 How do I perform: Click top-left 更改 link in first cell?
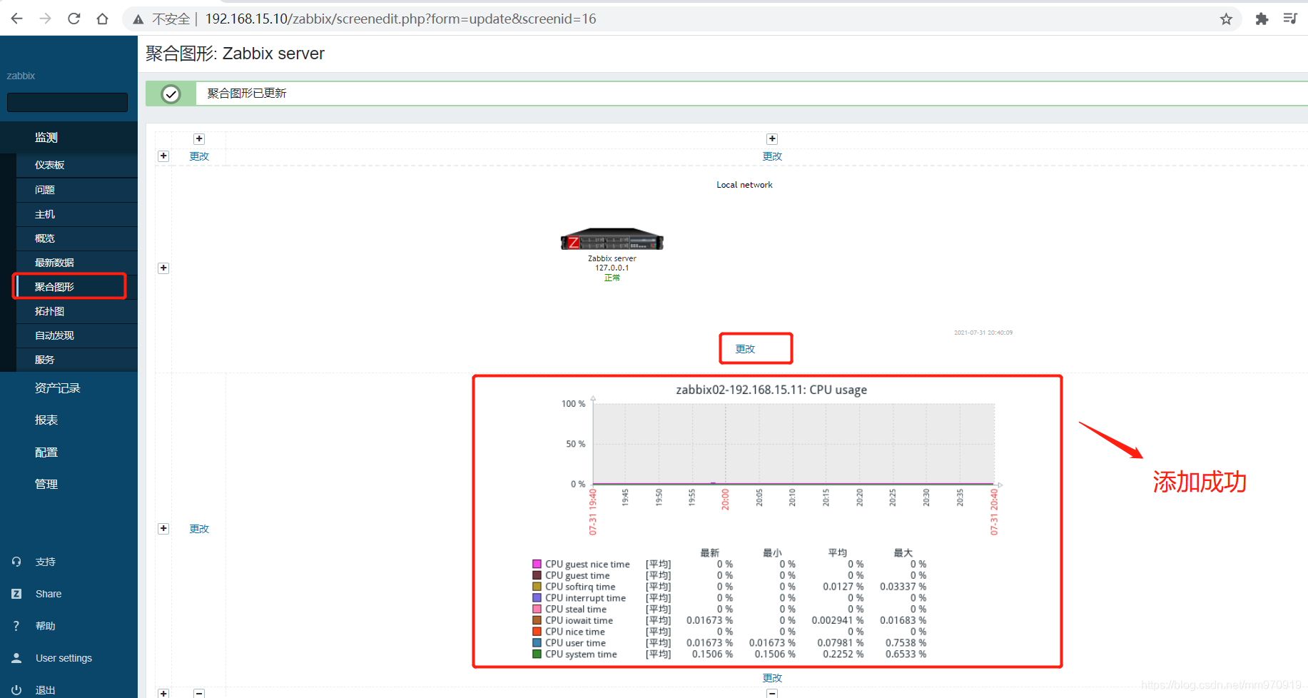(x=199, y=156)
